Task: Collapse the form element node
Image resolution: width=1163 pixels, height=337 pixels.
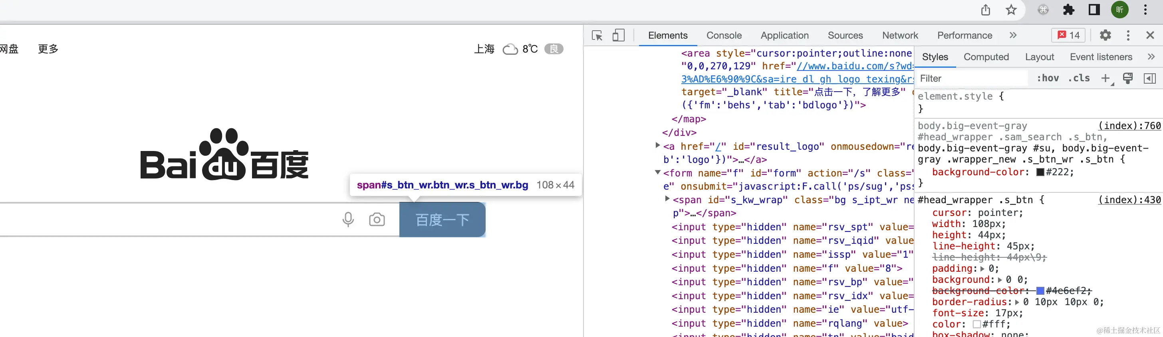Action: 658,172
